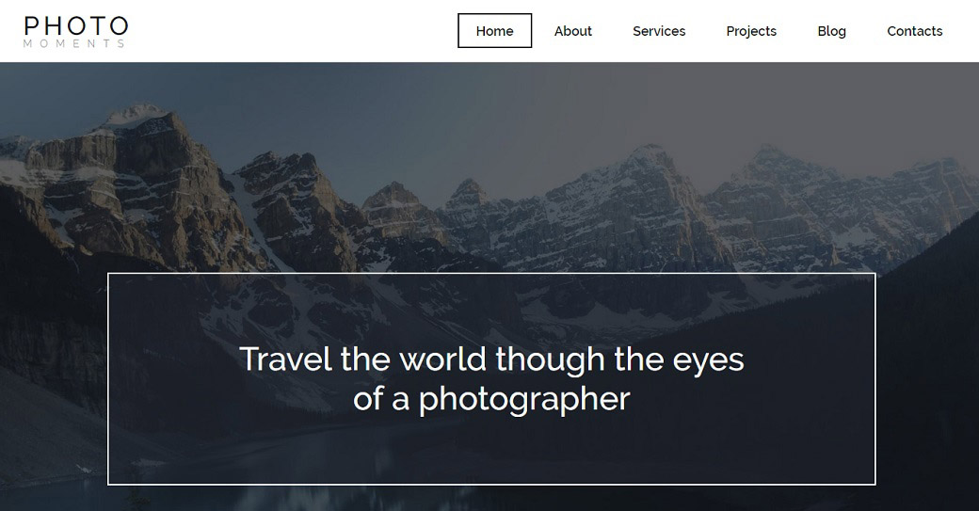Navigate to the Projects page
This screenshot has width=979, height=511.
(751, 31)
